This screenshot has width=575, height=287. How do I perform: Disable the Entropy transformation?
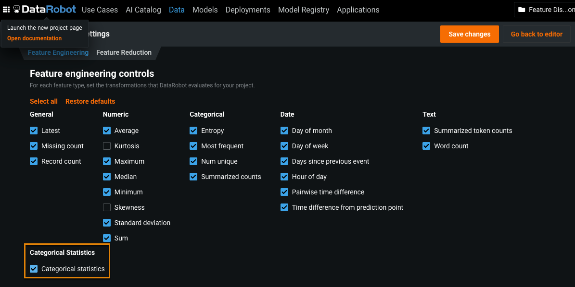[193, 131]
